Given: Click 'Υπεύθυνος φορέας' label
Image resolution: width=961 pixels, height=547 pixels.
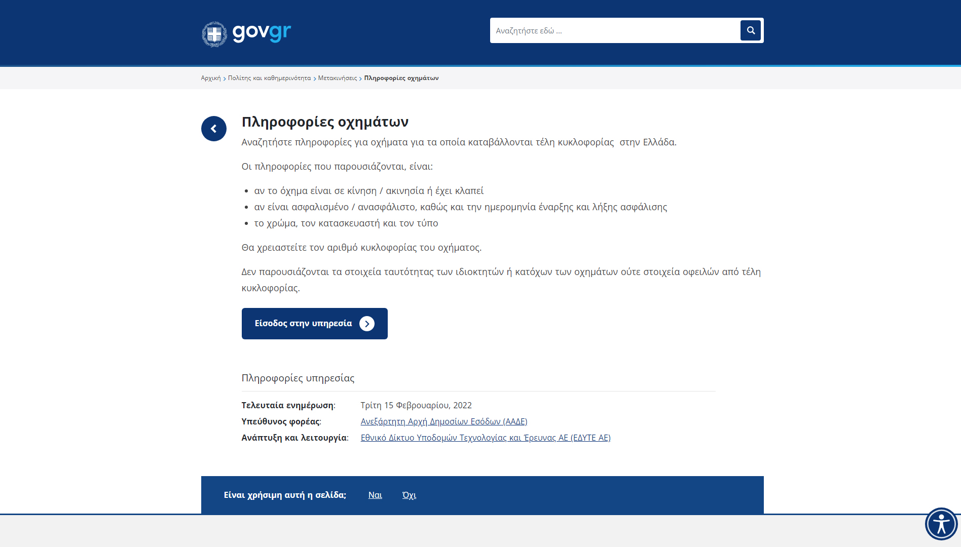Looking at the screenshot, I should (281, 421).
